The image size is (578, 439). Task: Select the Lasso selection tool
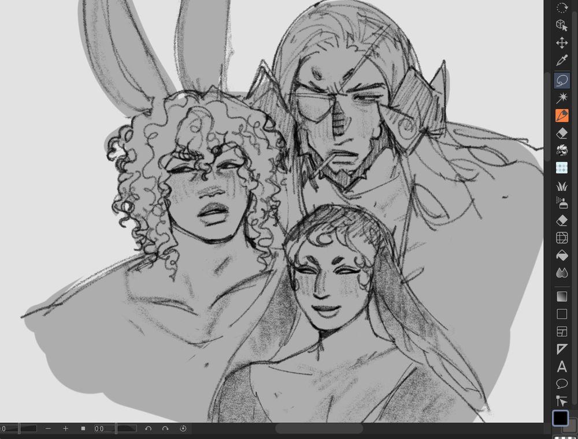click(561, 81)
